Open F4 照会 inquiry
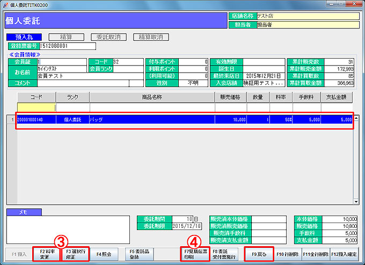 (104, 254)
